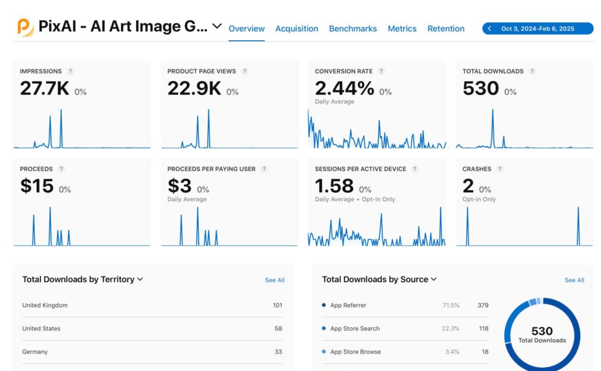Open the Total Downloads by Source dropdown
This screenshot has height=371, width=601.
point(432,279)
